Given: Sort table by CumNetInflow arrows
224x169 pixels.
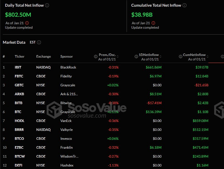Looking at the screenshot, I should 207,57.
